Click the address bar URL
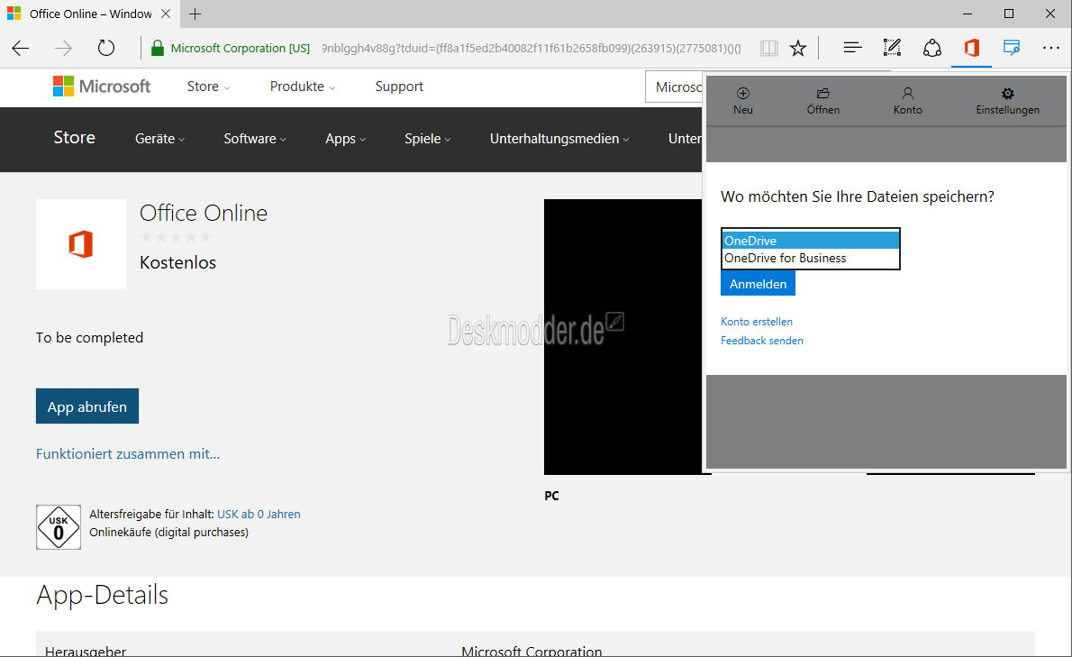The height and width of the screenshot is (657, 1072). 531,48
